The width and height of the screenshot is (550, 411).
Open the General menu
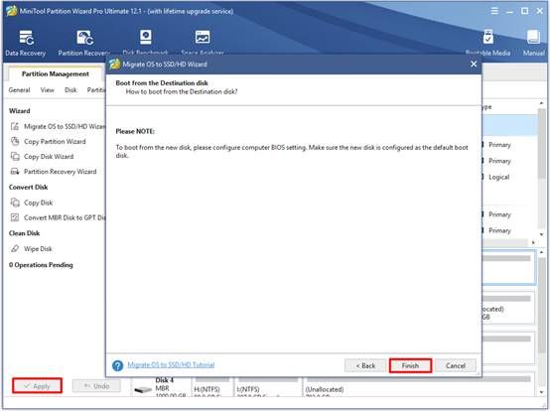pyautogui.click(x=19, y=90)
